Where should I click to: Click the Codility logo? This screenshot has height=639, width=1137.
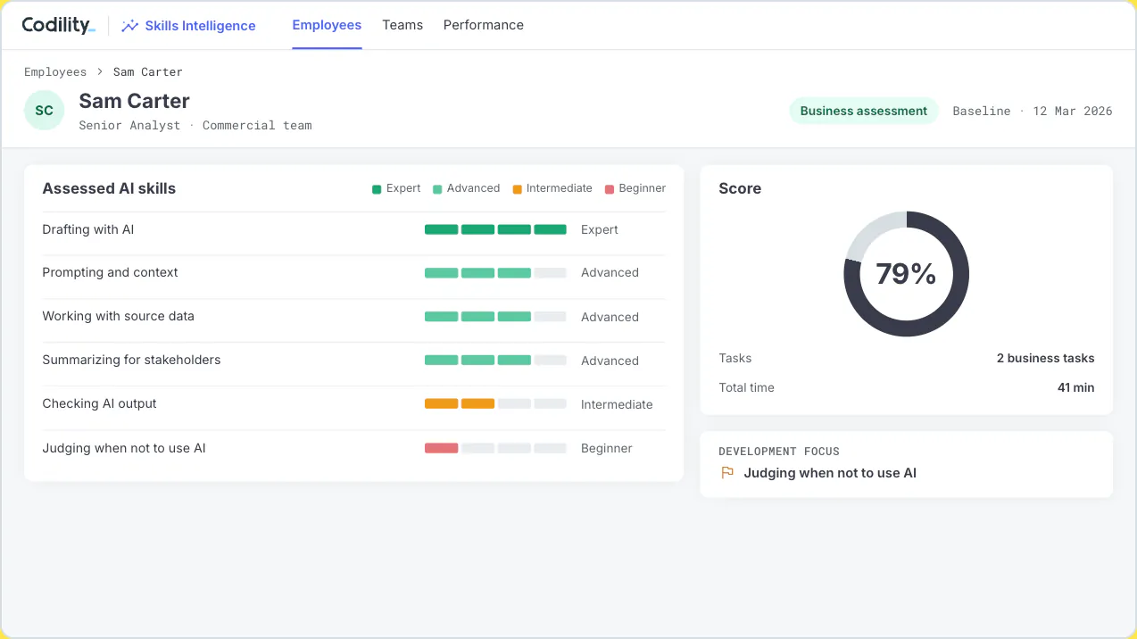pos(58,25)
